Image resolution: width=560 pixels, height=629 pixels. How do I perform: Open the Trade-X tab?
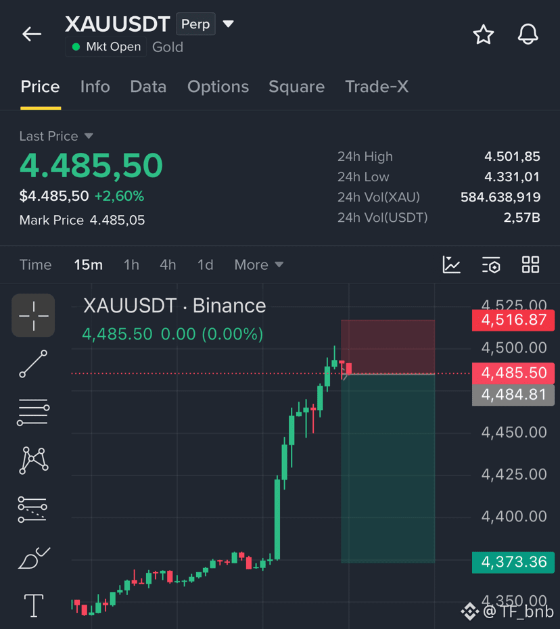(x=377, y=87)
